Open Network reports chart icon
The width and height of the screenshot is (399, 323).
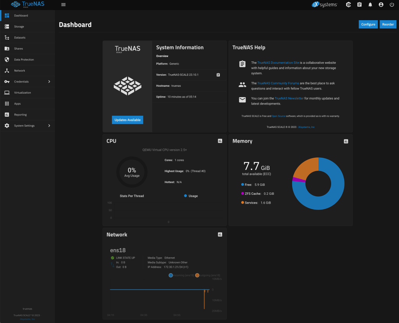[220, 234]
